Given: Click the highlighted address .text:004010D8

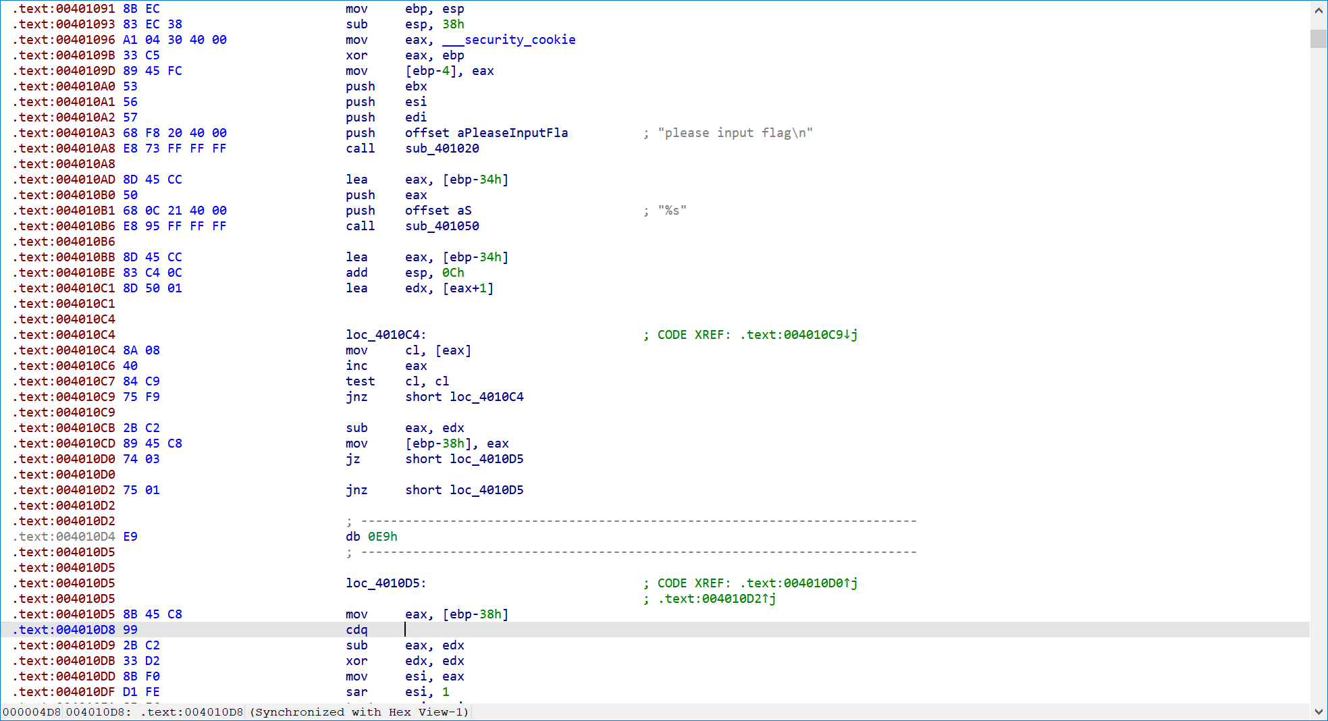Looking at the screenshot, I should click(64, 630).
